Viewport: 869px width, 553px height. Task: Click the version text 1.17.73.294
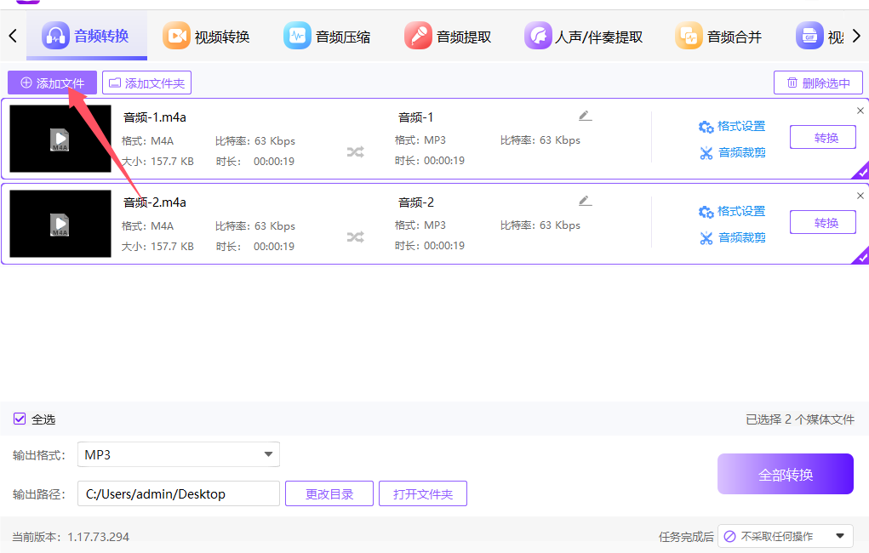click(98, 537)
